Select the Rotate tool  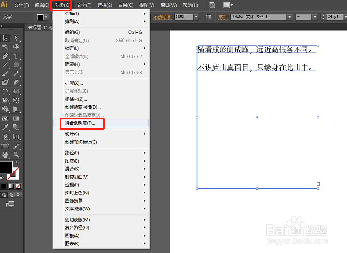coord(5,91)
